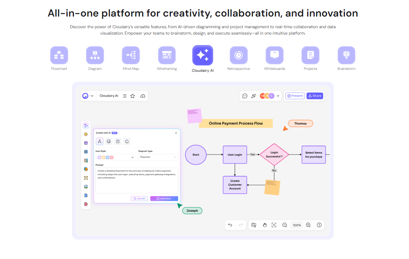Undo the last canvas action
Screen dimensions: 409x259
pos(230,225)
